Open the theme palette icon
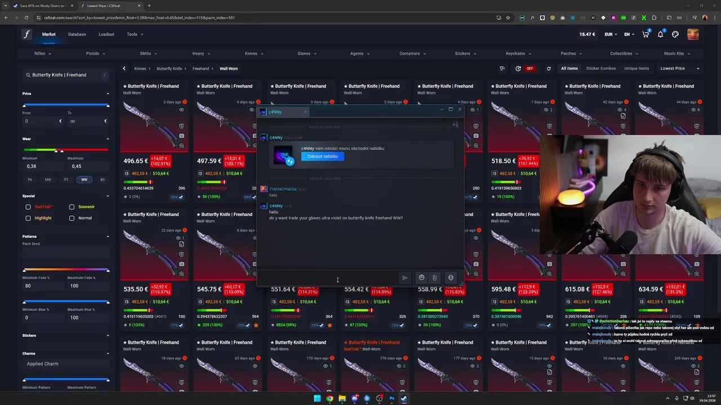 [675, 34]
